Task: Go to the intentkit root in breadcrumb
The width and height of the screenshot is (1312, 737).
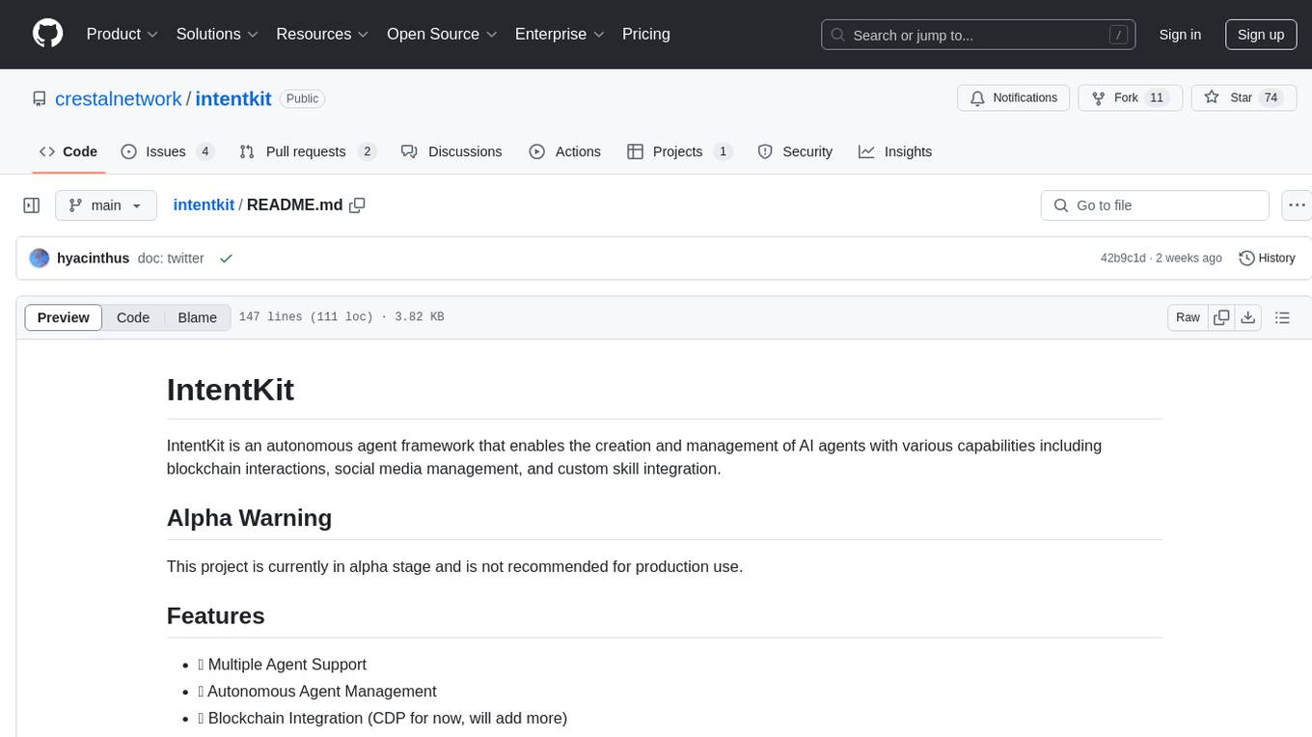Action: [204, 205]
